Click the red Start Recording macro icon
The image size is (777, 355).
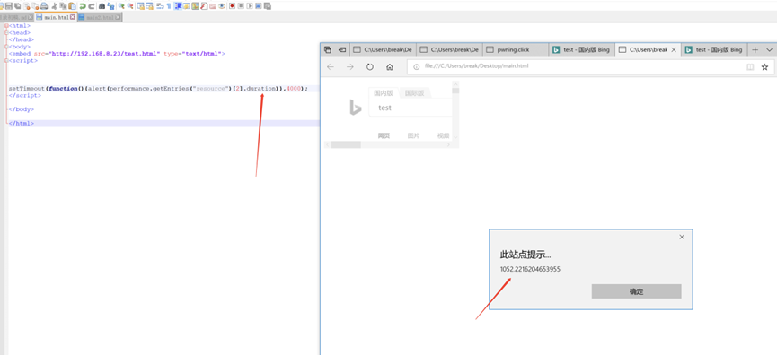coord(232,6)
